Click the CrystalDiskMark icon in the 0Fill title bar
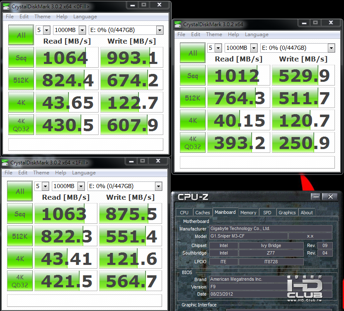This screenshot has height=311, width=344. (6, 6)
